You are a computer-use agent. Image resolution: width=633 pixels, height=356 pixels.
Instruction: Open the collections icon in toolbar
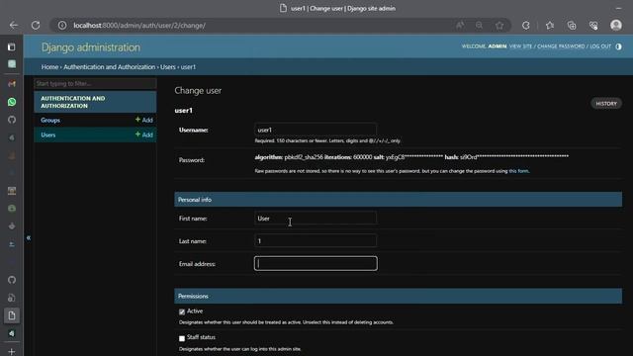[572, 25]
